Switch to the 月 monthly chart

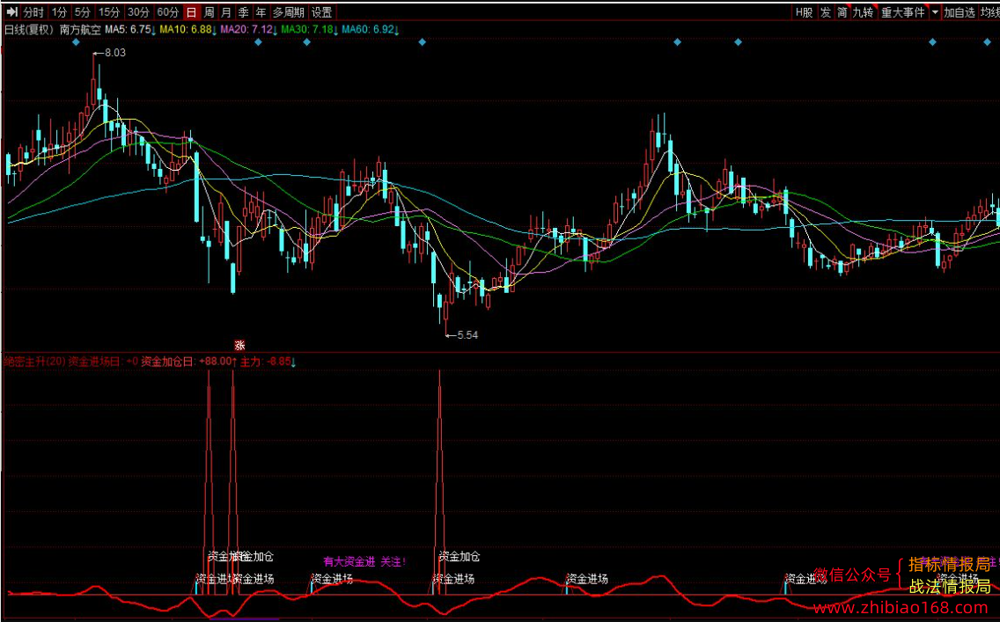[225, 12]
